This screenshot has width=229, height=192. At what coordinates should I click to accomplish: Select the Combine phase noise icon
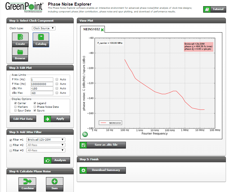click(27, 182)
